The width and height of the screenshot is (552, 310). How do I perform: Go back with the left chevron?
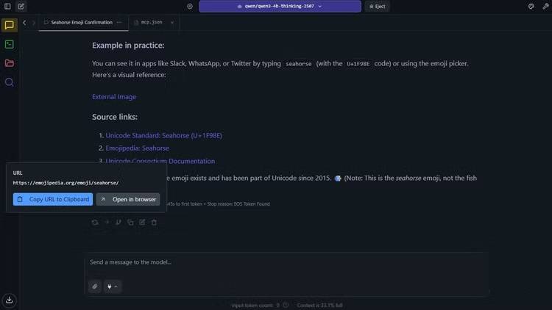click(x=24, y=23)
